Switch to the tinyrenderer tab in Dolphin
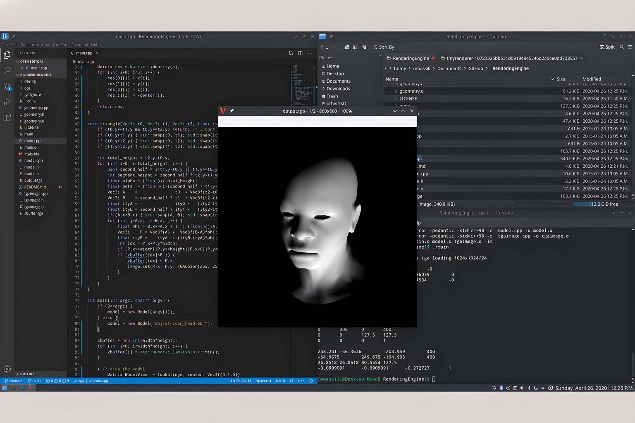Image resolution: width=635 pixels, height=423 pixels. [x=508, y=58]
